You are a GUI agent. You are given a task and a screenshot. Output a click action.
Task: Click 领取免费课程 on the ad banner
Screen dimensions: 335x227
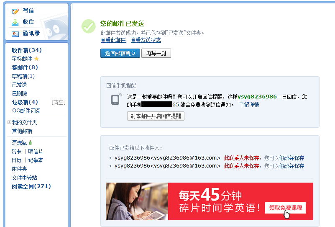285,207
